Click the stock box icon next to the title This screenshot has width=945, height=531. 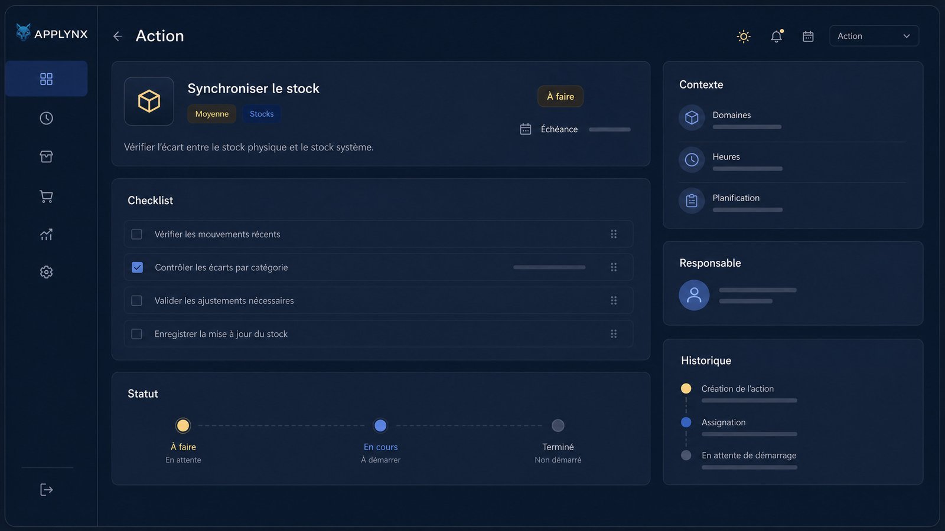(x=149, y=101)
